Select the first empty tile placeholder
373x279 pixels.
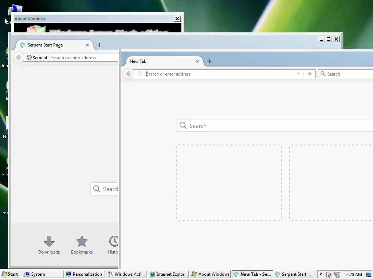coord(229,182)
